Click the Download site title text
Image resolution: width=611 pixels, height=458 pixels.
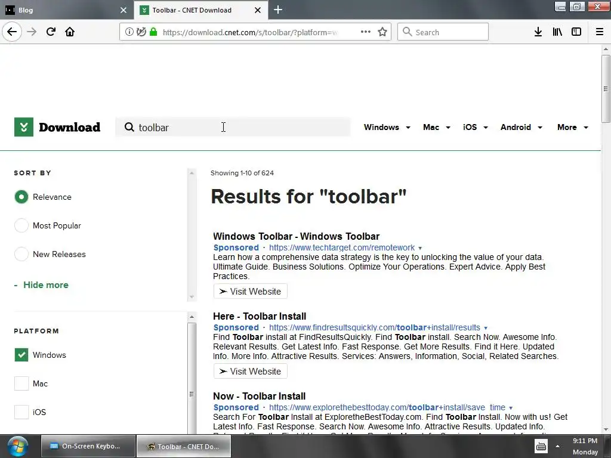pos(69,128)
